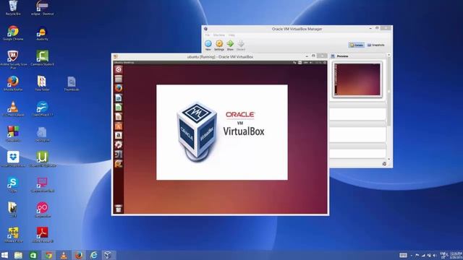Open Chrome from the Windows taskbar
The image size is (463, 260).
click(48, 255)
